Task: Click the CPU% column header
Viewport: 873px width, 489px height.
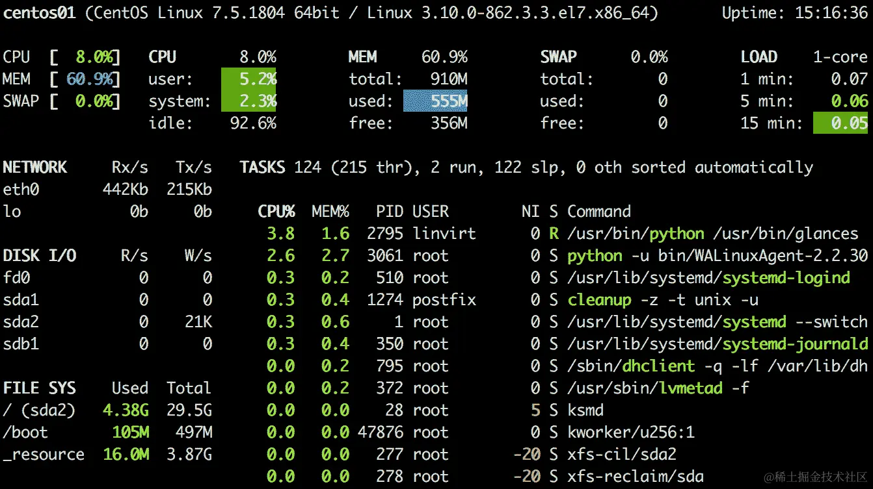Action: click(276, 212)
